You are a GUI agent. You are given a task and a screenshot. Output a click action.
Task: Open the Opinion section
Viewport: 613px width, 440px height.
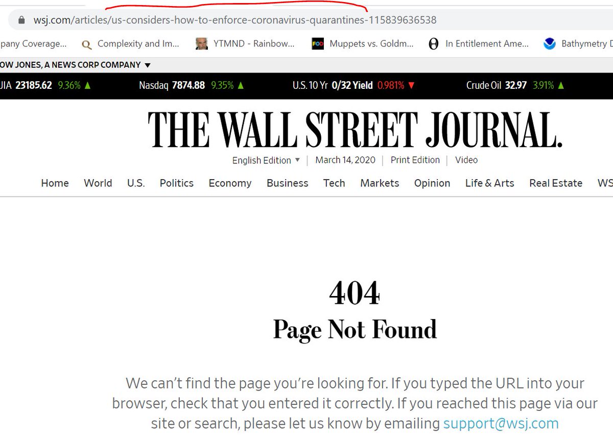[432, 183]
